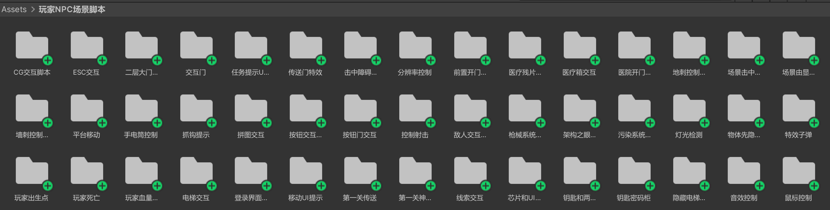Select the ESC交互 folder icon

87,45
